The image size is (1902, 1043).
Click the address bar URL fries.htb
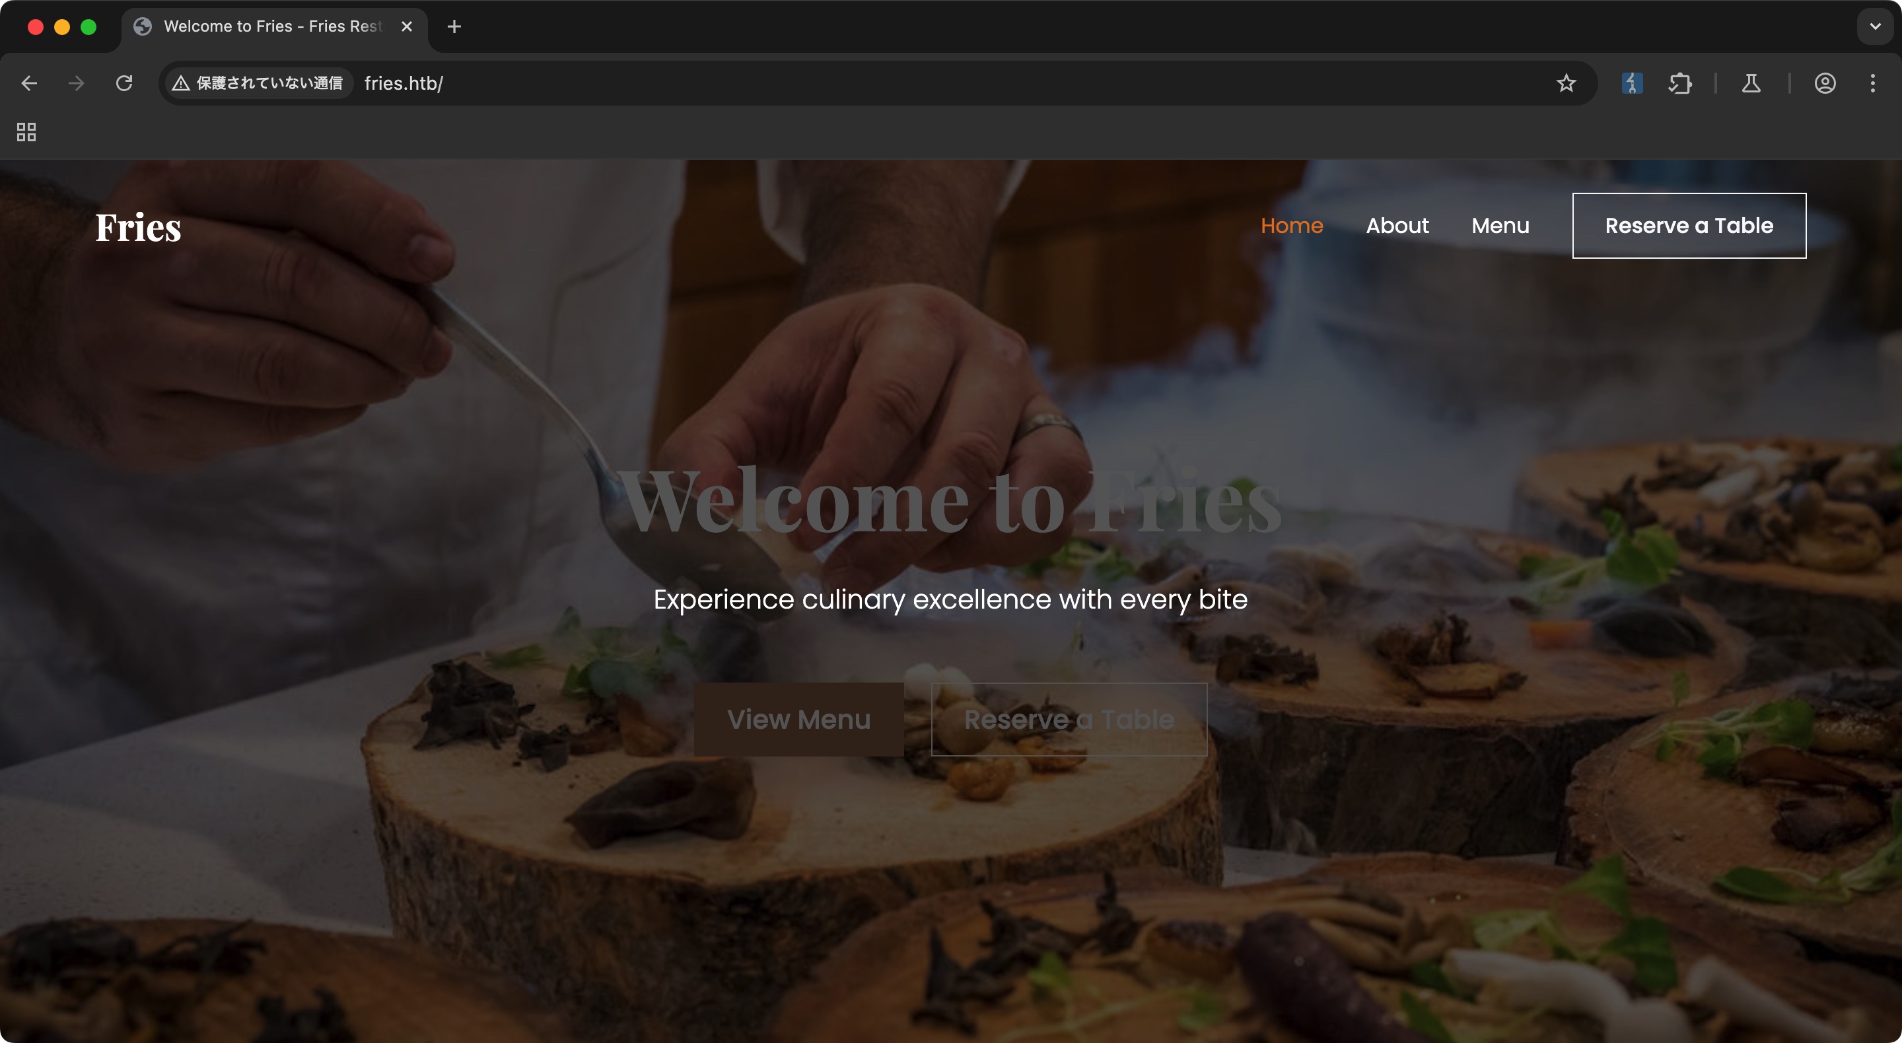pos(404,83)
